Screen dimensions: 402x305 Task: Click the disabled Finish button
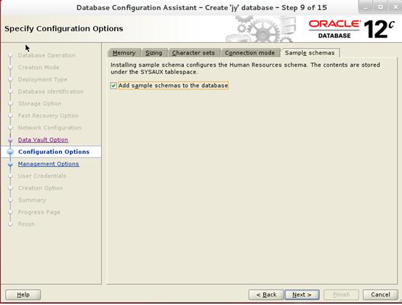(341, 295)
